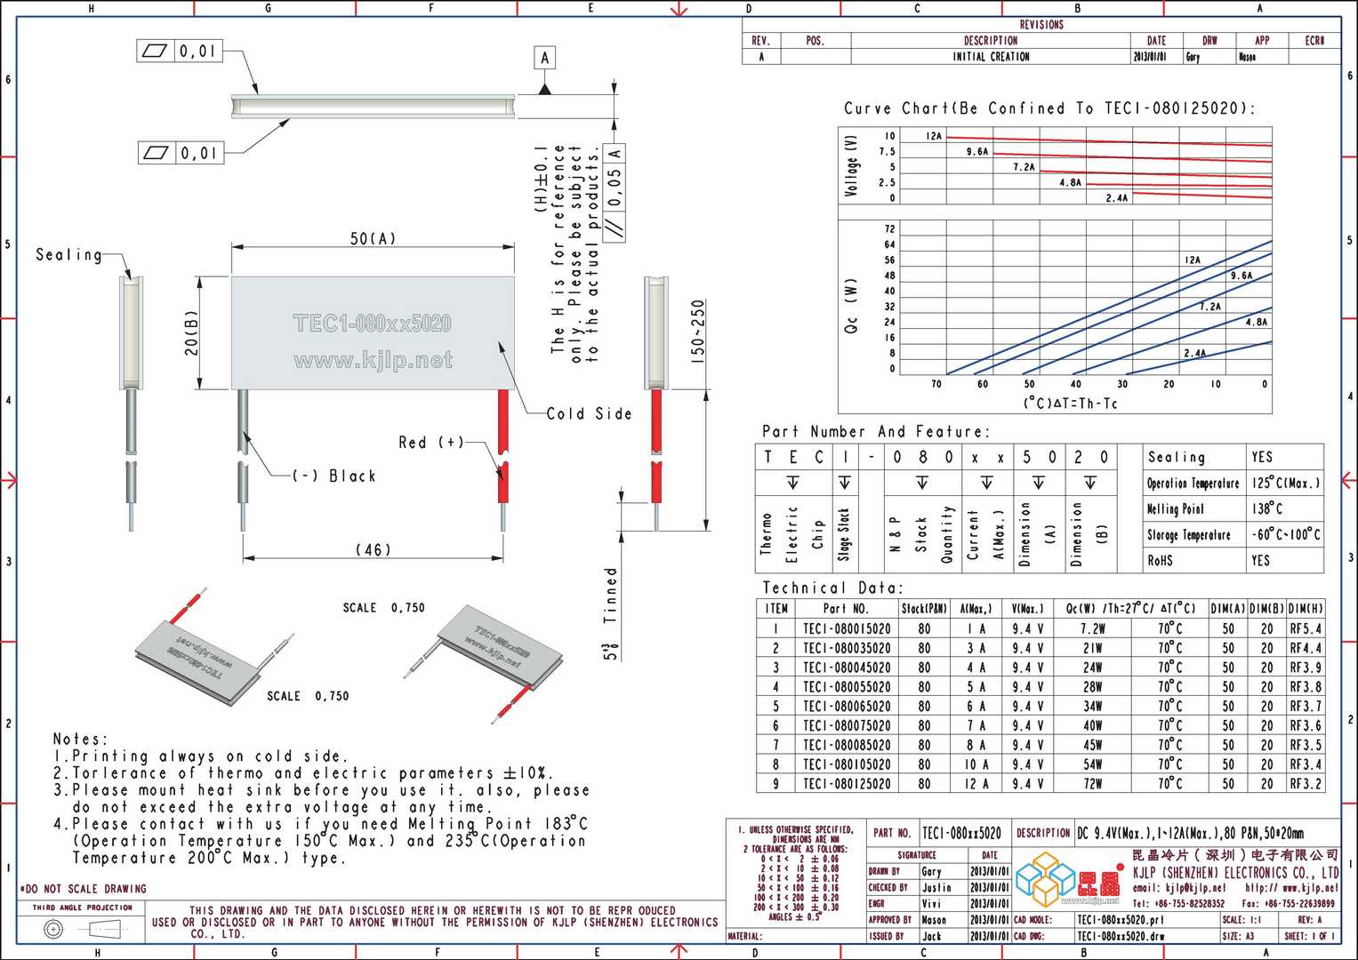This screenshot has height=960, width=1358.
Task: Click the 'REVISIONS' table header
Action: tap(1041, 25)
